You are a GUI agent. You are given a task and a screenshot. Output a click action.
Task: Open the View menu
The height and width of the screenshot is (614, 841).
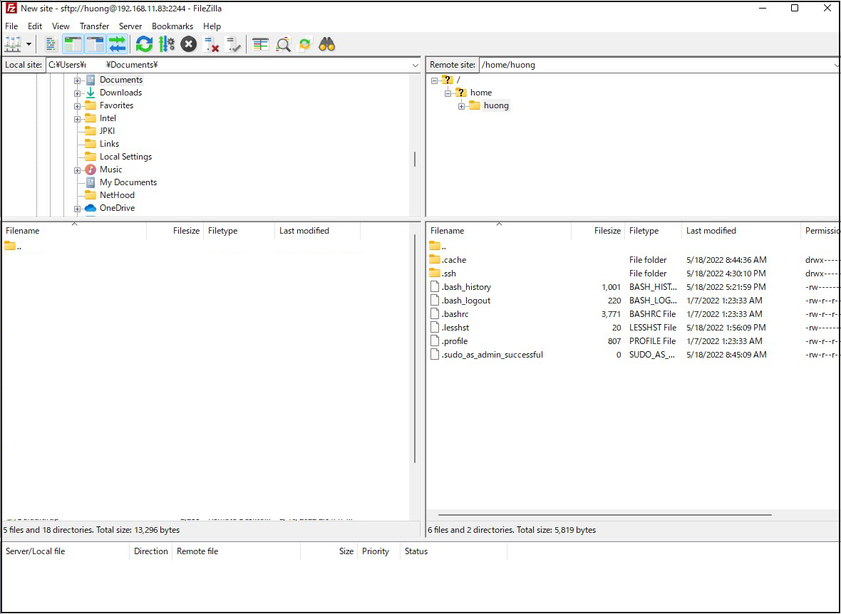click(x=61, y=26)
